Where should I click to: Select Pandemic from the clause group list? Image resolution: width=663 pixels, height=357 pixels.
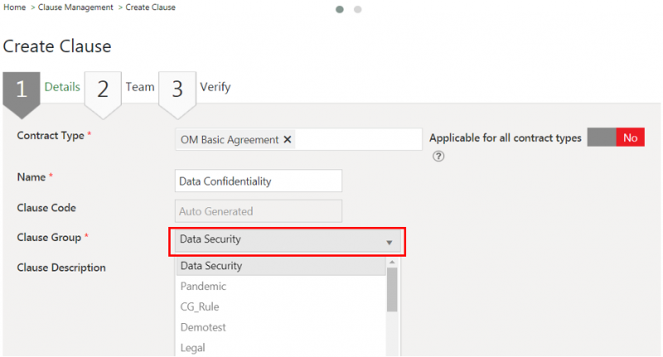click(203, 287)
